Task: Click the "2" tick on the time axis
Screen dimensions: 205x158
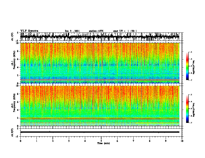Action: (x=53, y=141)
